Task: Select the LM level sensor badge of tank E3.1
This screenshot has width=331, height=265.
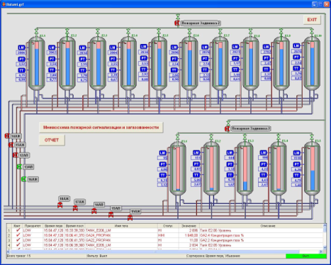Action: point(163,153)
